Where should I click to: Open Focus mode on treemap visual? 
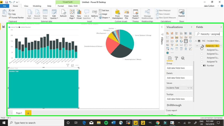click(72, 65)
